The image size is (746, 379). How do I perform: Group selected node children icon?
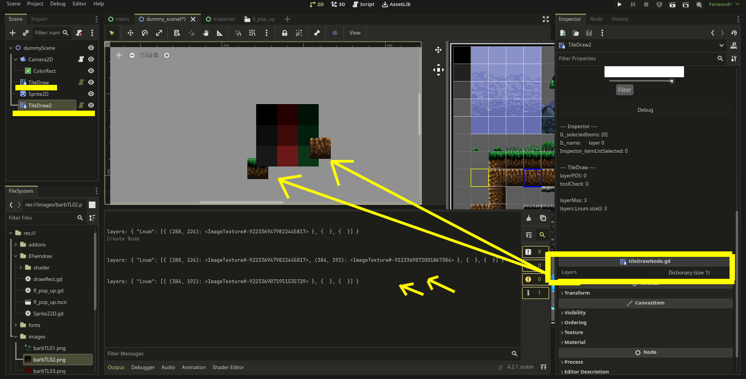click(299, 33)
